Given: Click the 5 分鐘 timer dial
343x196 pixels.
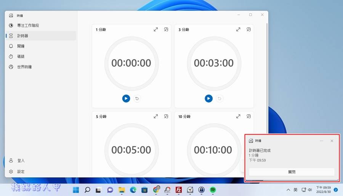Looking at the screenshot, I should click(x=131, y=150).
